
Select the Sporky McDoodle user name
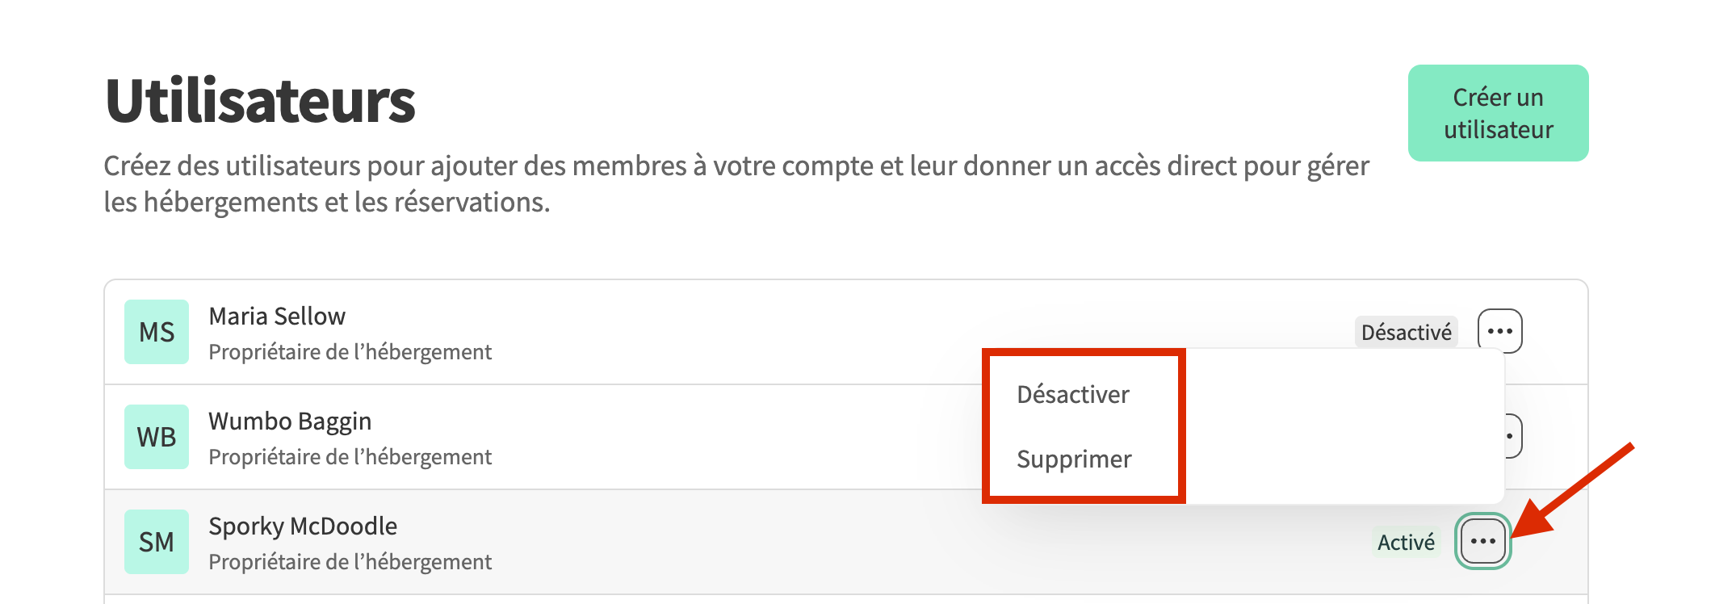pos(303,526)
